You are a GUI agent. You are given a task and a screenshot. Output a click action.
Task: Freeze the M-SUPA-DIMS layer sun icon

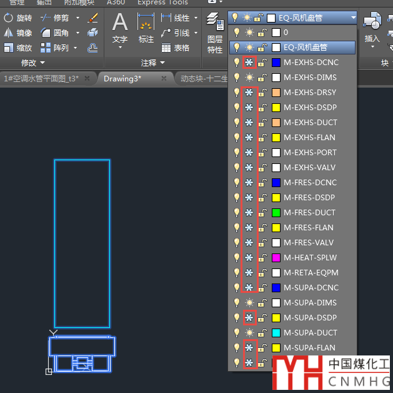point(249,303)
